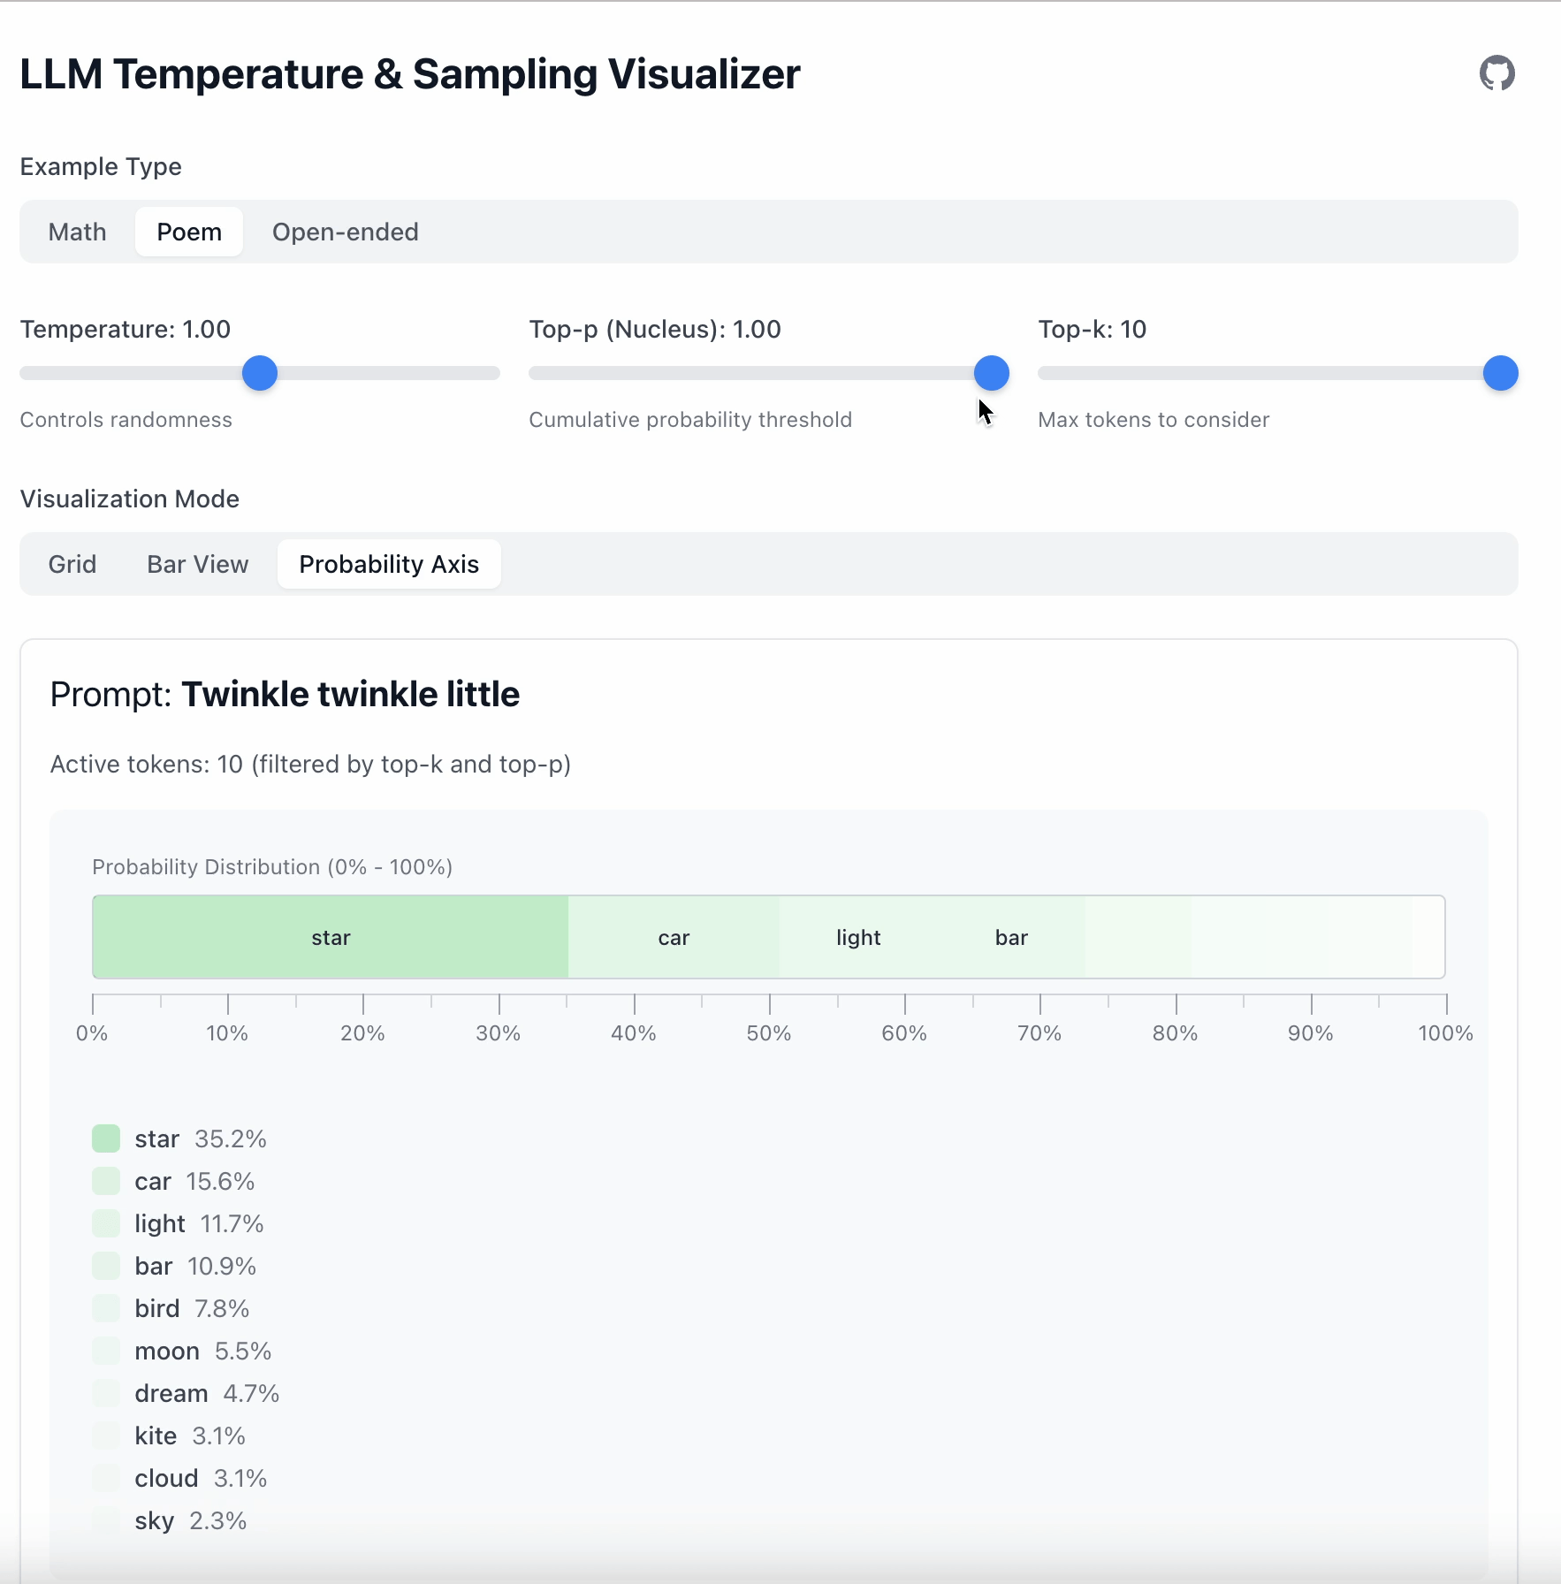Open the GitHub repository icon link
1561x1584 pixels.
[x=1496, y=73]
